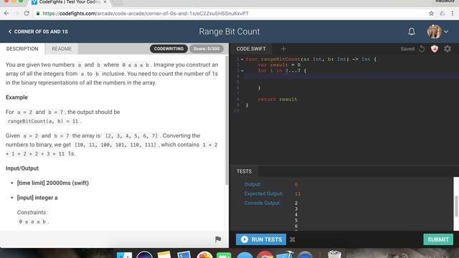459x258 pixels.
Task: Switch to the DESCRIPTION tab
Action: pyautogui.click(x=22, y=49)
